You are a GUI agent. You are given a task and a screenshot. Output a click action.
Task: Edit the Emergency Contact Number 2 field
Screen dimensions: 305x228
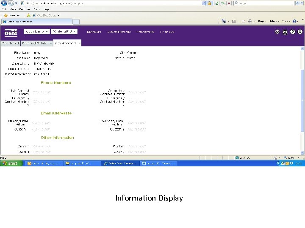pos(137,101)
